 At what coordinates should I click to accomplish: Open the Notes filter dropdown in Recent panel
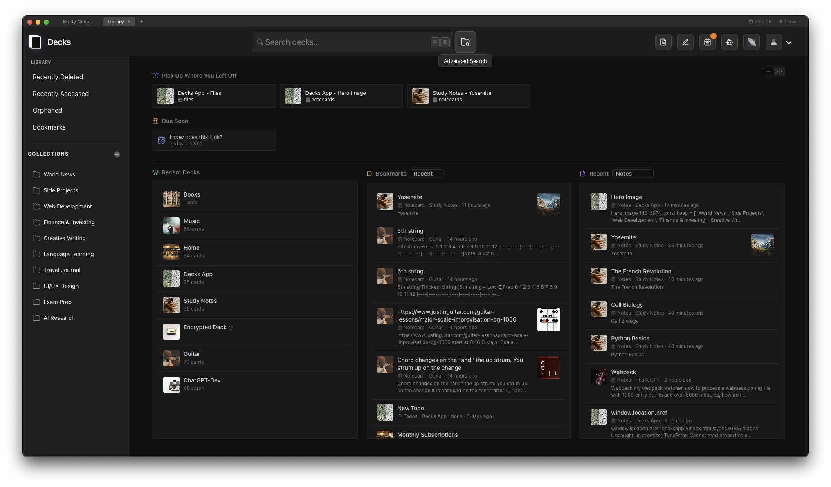[x=633, y=173]
